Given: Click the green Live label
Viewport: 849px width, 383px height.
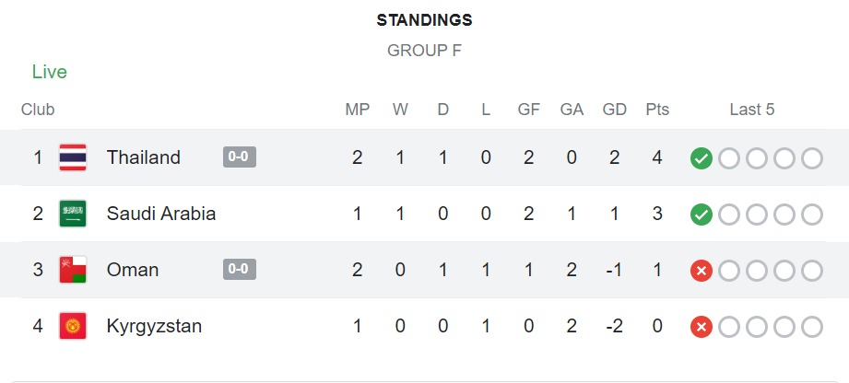Looking at the screenshot, I should tap(50, 72).
